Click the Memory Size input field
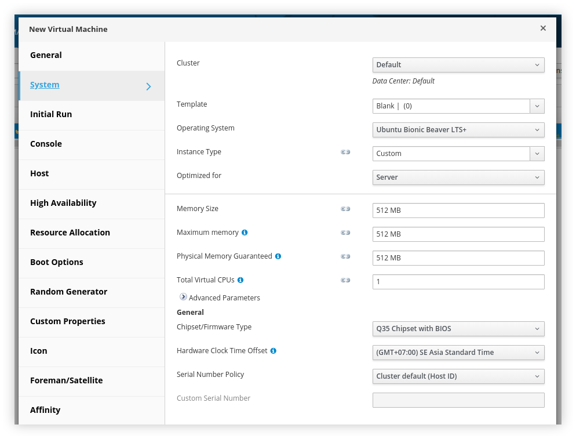 point(458,211)
